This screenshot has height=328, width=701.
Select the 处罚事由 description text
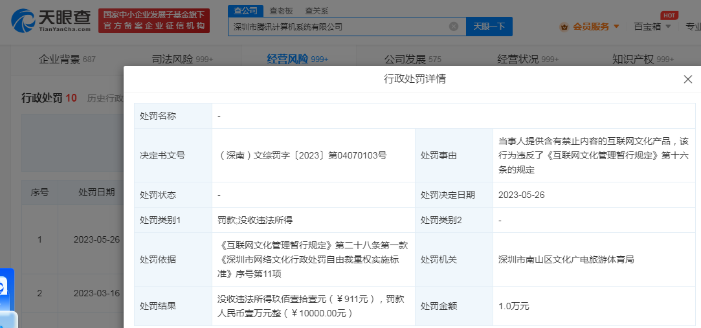coord(594,155)
